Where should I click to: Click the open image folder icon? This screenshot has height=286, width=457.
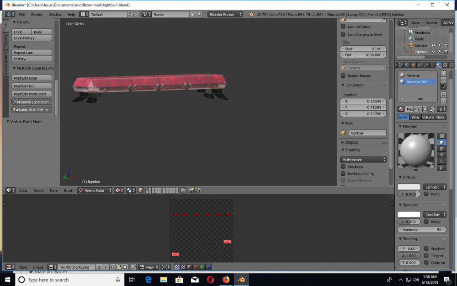pos(119,267)
